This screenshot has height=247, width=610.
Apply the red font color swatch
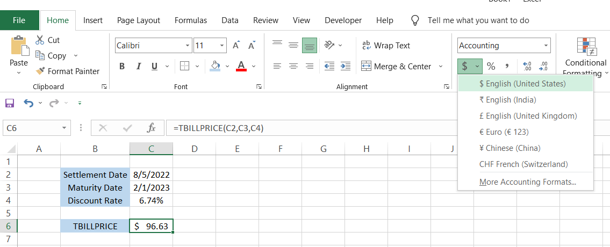[x=241, y=67]
